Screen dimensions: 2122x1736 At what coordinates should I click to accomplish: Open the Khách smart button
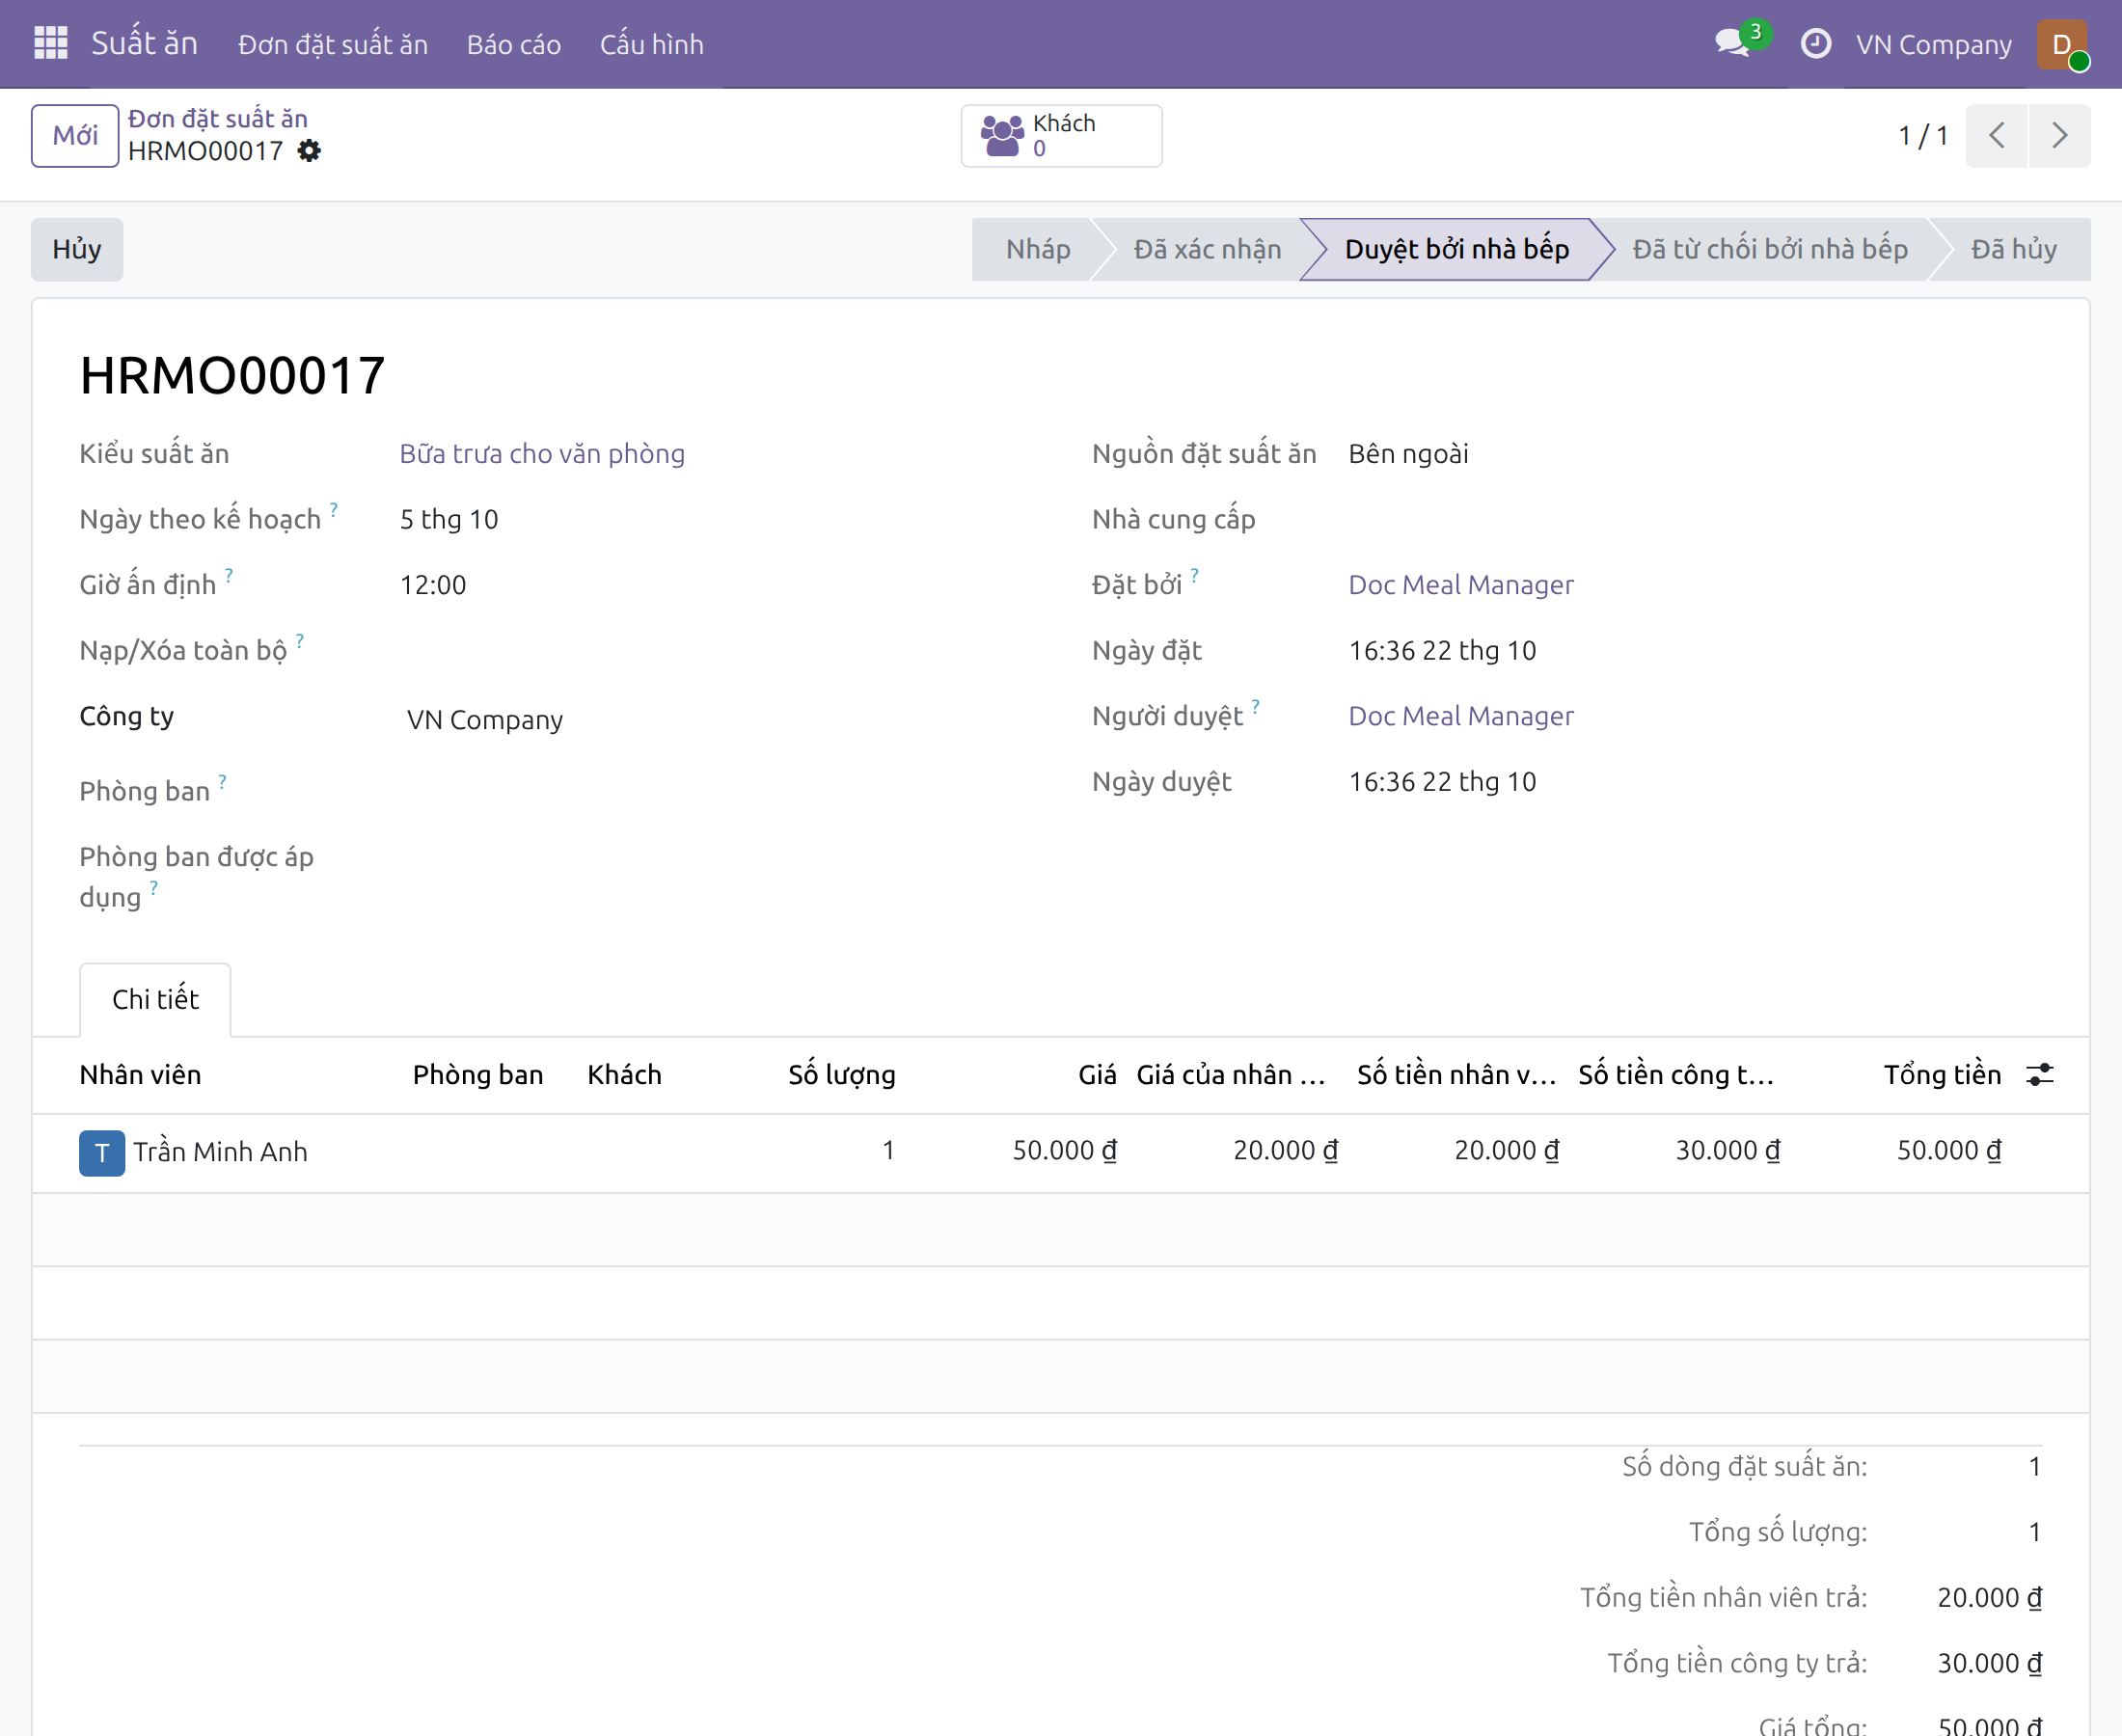coord(1061,136)
